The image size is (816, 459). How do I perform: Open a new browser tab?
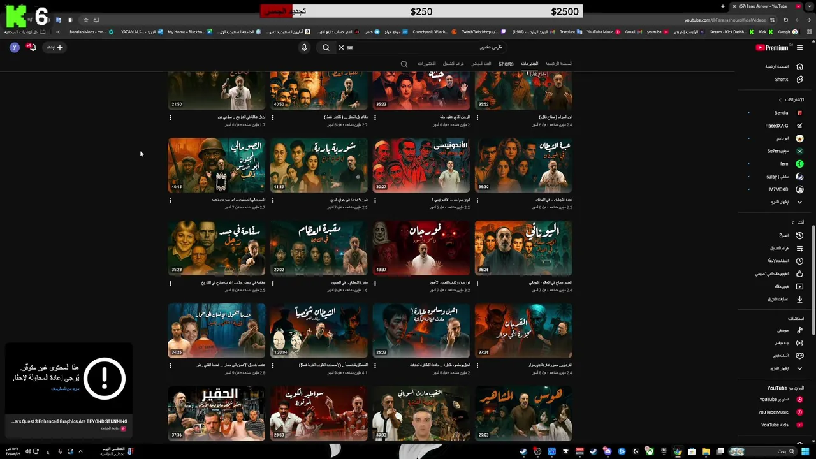pyautogui.click(x=723, y=6)
